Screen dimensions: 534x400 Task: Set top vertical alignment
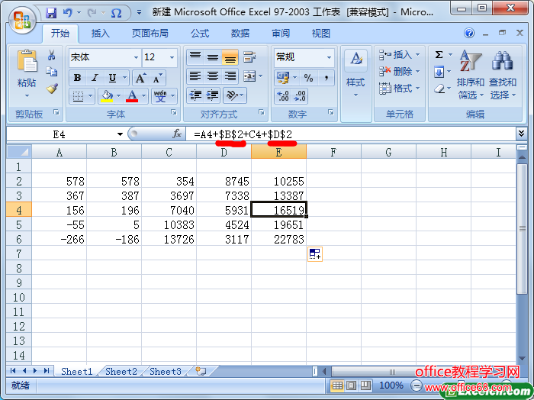(195, 57)
